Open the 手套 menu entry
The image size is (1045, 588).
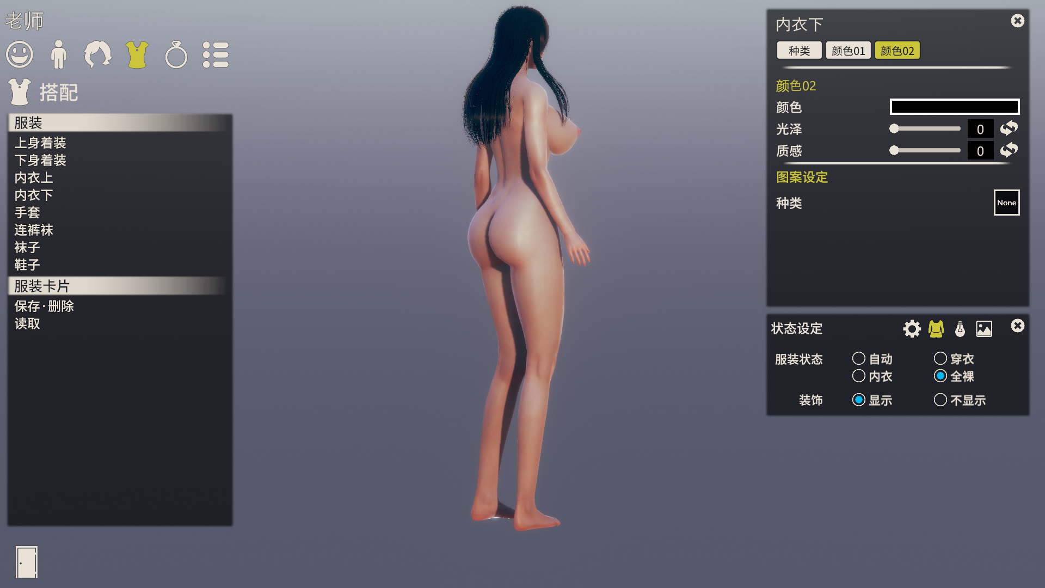coord(27,212)
